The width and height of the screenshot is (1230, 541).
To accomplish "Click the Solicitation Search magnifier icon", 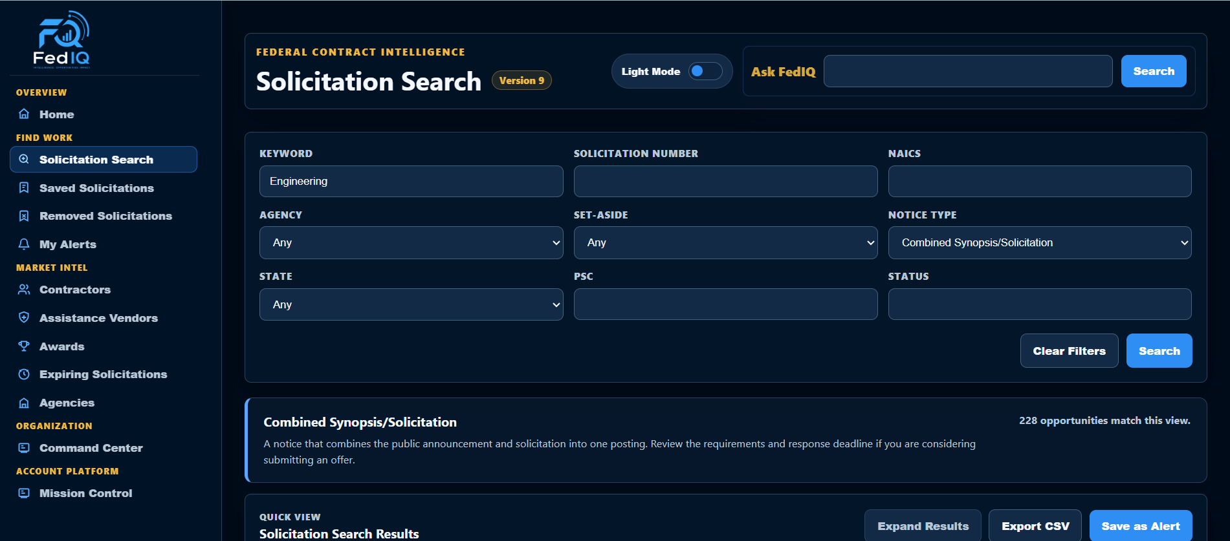I will (x=24, y=160).
